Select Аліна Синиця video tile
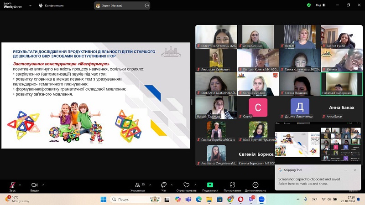365x205 pixels. click(x=258, y=37)
